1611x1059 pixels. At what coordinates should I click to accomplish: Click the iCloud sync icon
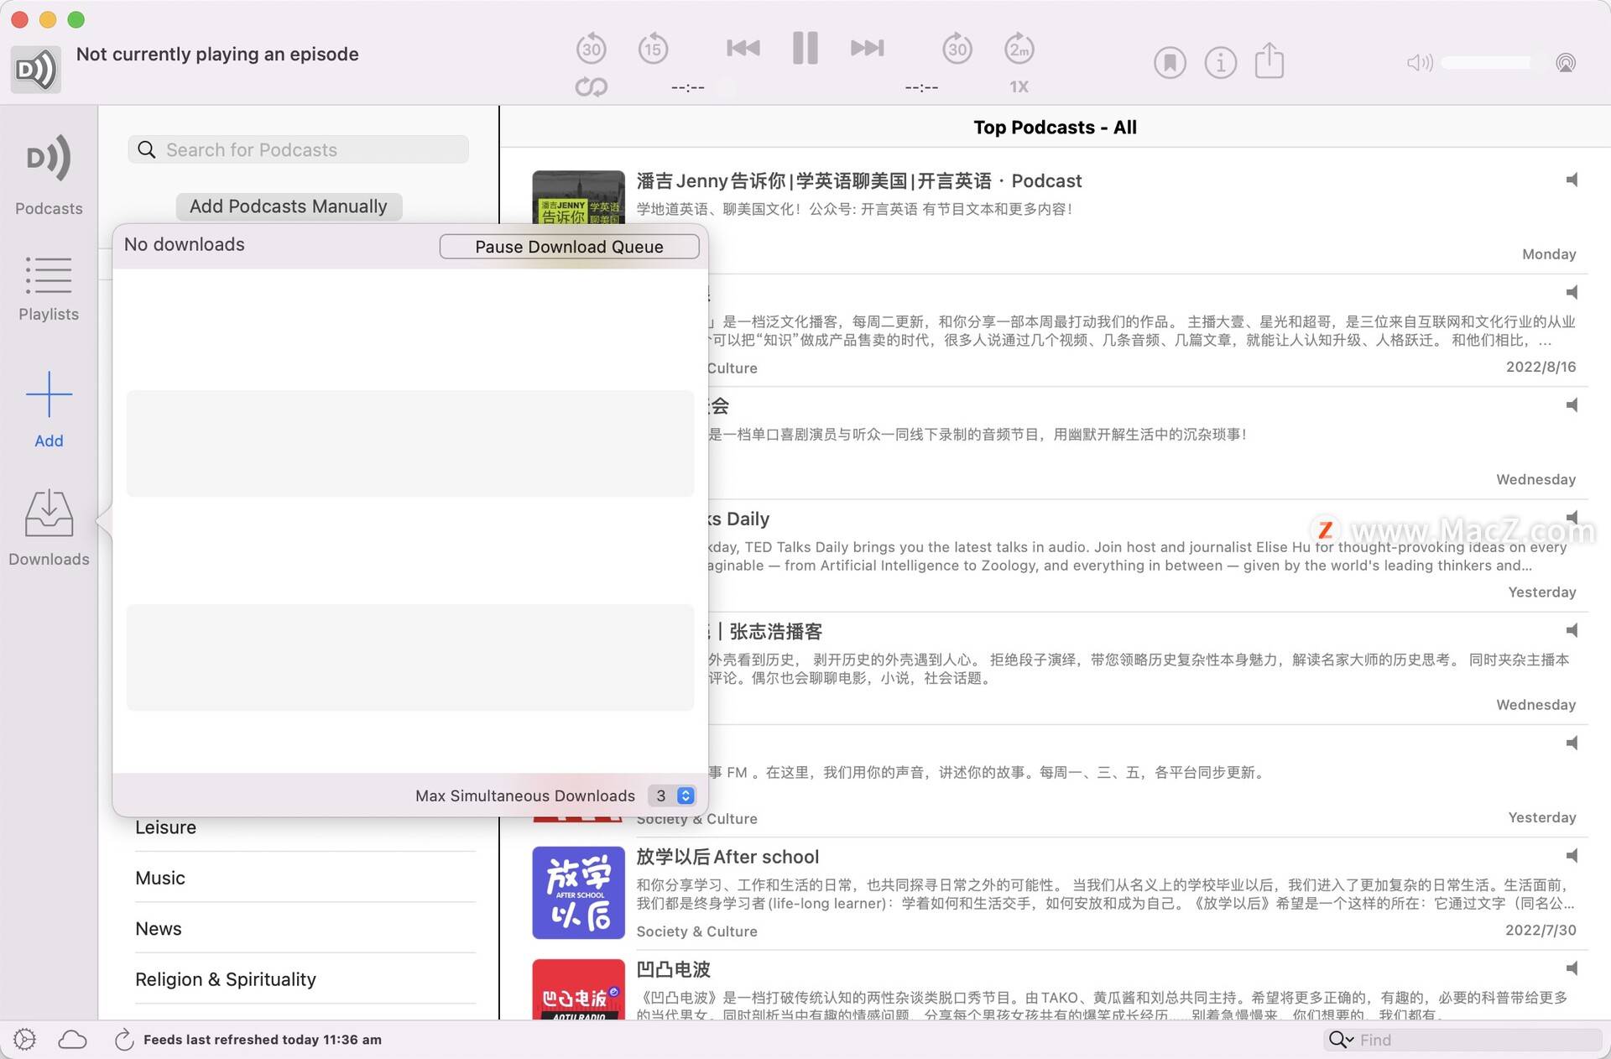point(73,1040)
